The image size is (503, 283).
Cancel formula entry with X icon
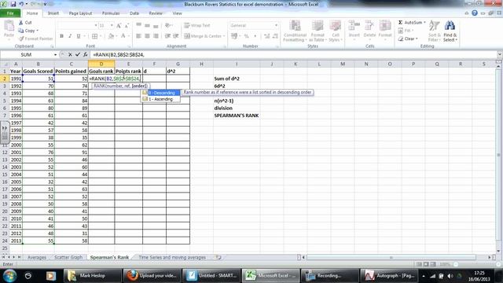[70, 55]
